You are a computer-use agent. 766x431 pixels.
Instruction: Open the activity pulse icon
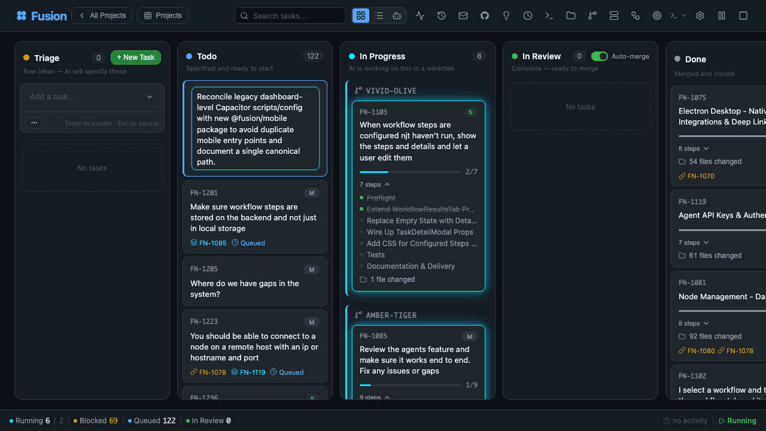[420, 16]
